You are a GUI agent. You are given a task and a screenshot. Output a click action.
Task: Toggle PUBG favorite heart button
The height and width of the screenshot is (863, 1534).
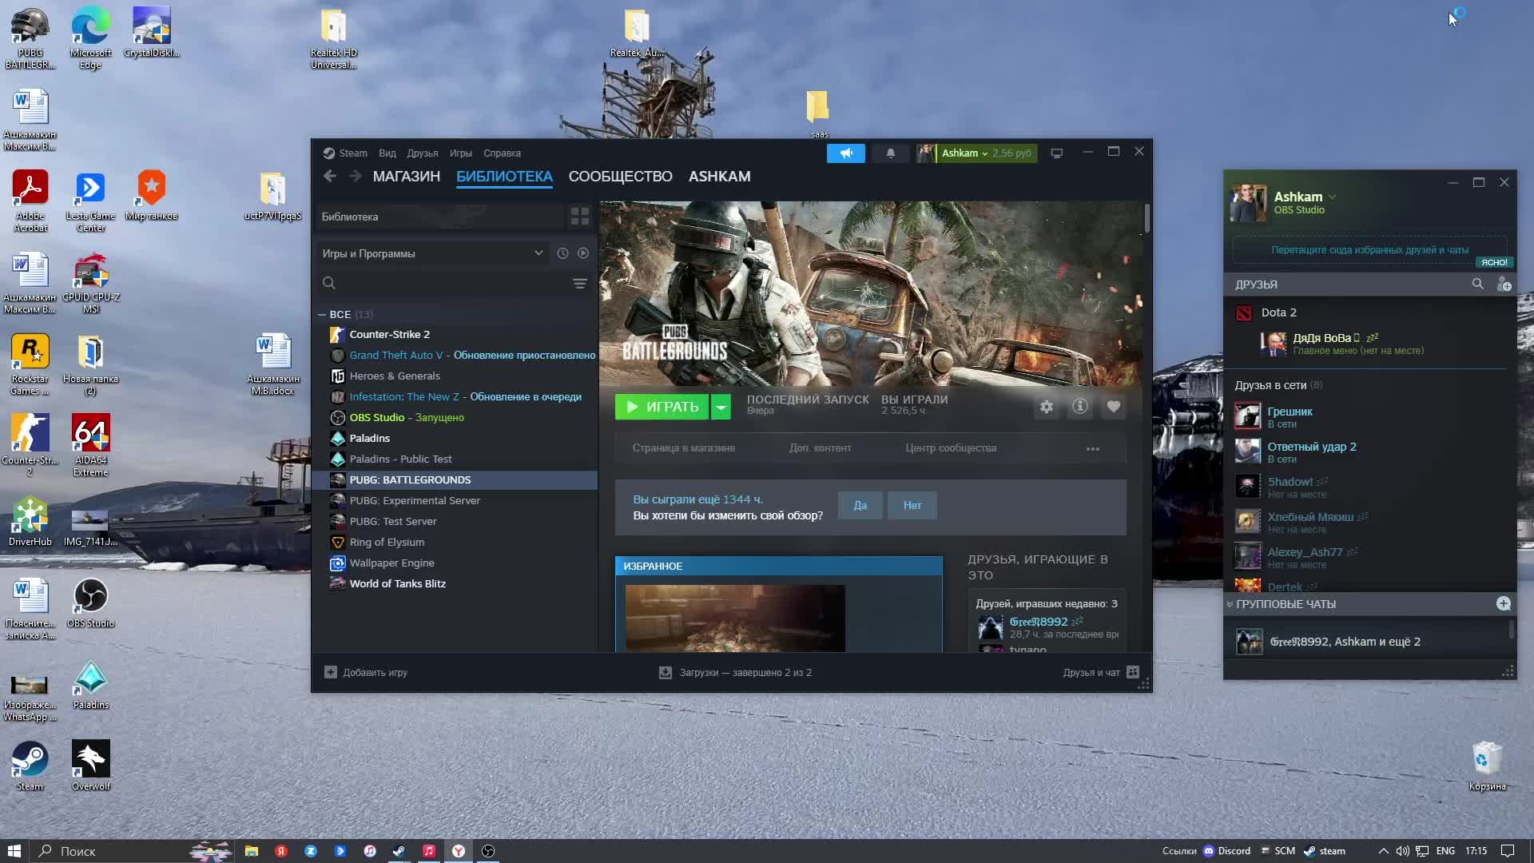coord(1113,407)
